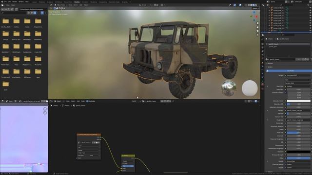Screen dimensions: 312x175
Task: Open Add menu in node editor
Action: 78,101
